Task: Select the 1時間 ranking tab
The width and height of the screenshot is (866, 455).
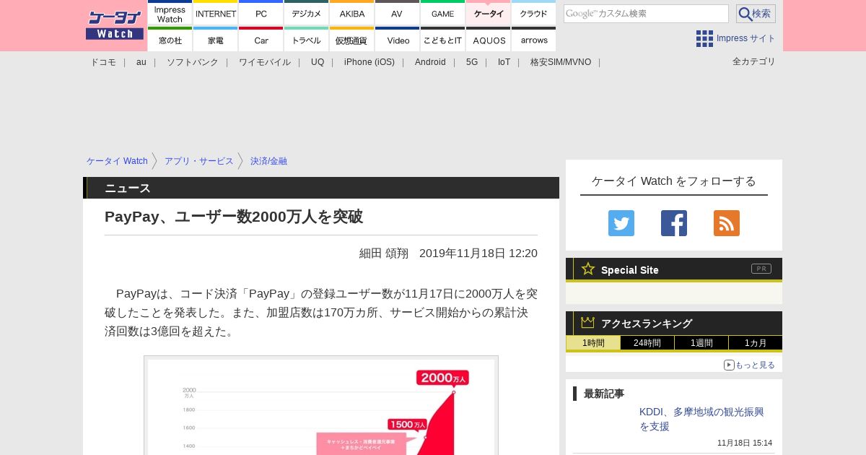Action: (593, 343)
